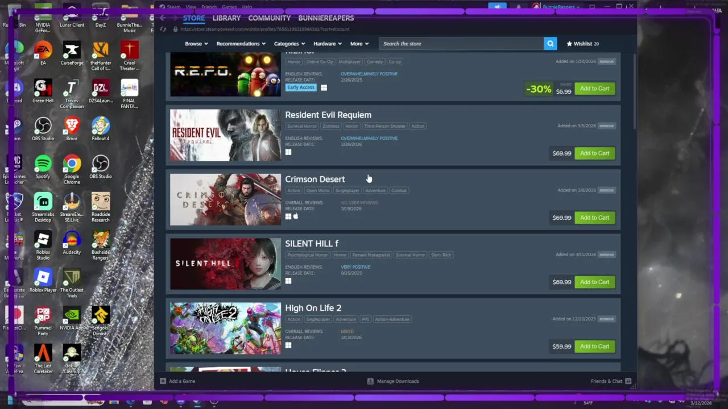
Task: Add Resident Evil Requiem to cart
Action: point(594,153)
